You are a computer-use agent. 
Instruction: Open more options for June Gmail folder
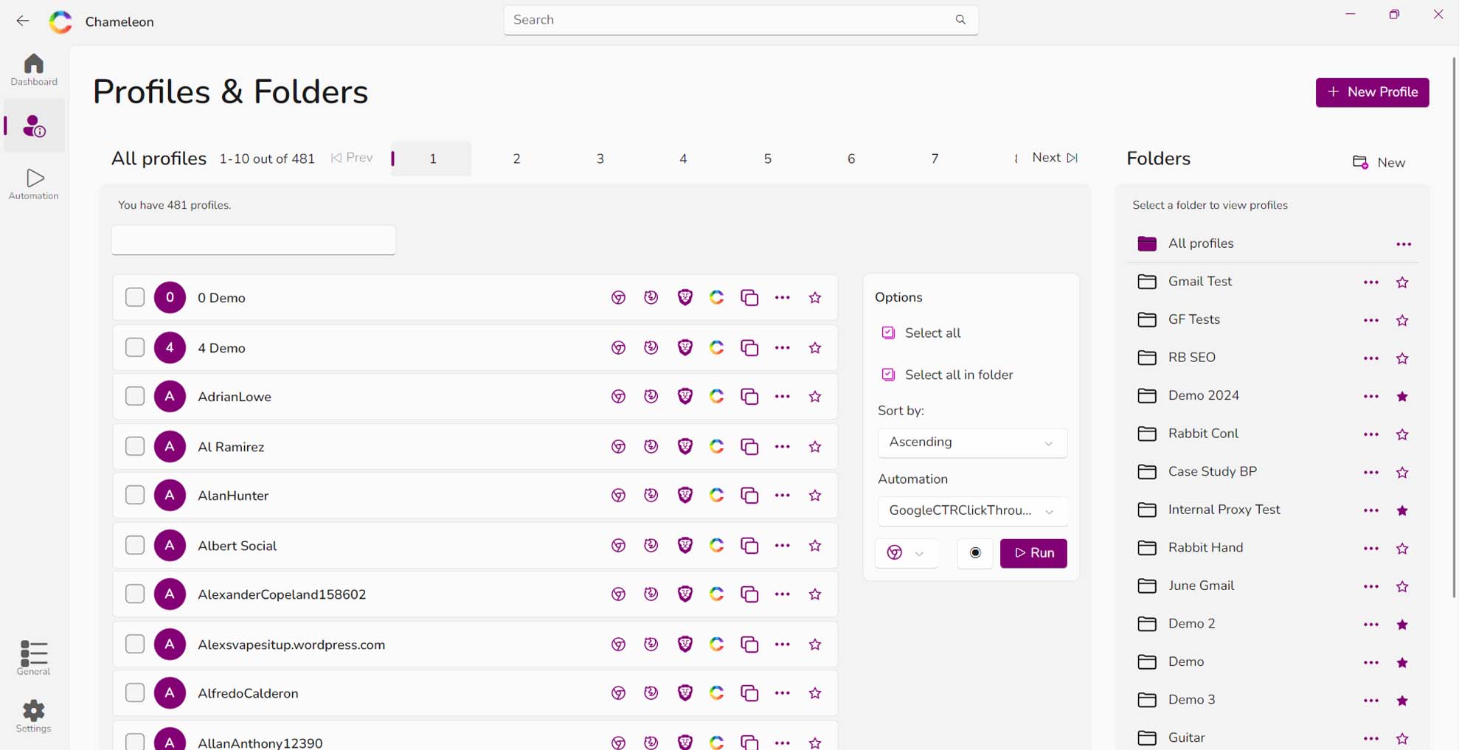click(x=1371, y=587)
